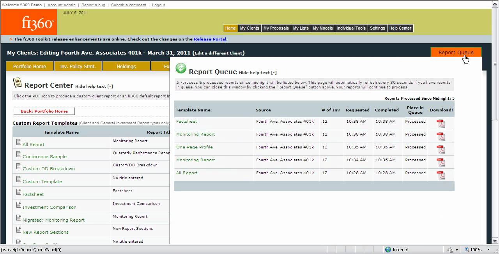Open the Settings menu tab
The width and height of the screenshot is (499, 254).
tap(377, 28)
